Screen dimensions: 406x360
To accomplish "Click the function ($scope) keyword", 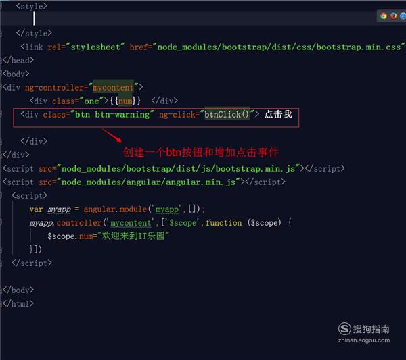I will coord(243,223).
